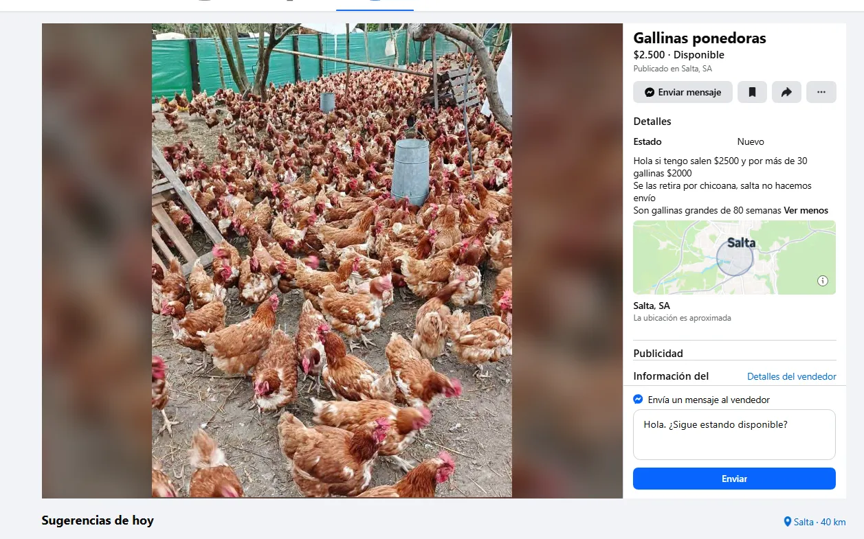Image resolution: width=864 pixels, height=539 pixels.
Task: Save the listing using the bookmark icon
Action: pyautogui.click(x=752, y=91)
